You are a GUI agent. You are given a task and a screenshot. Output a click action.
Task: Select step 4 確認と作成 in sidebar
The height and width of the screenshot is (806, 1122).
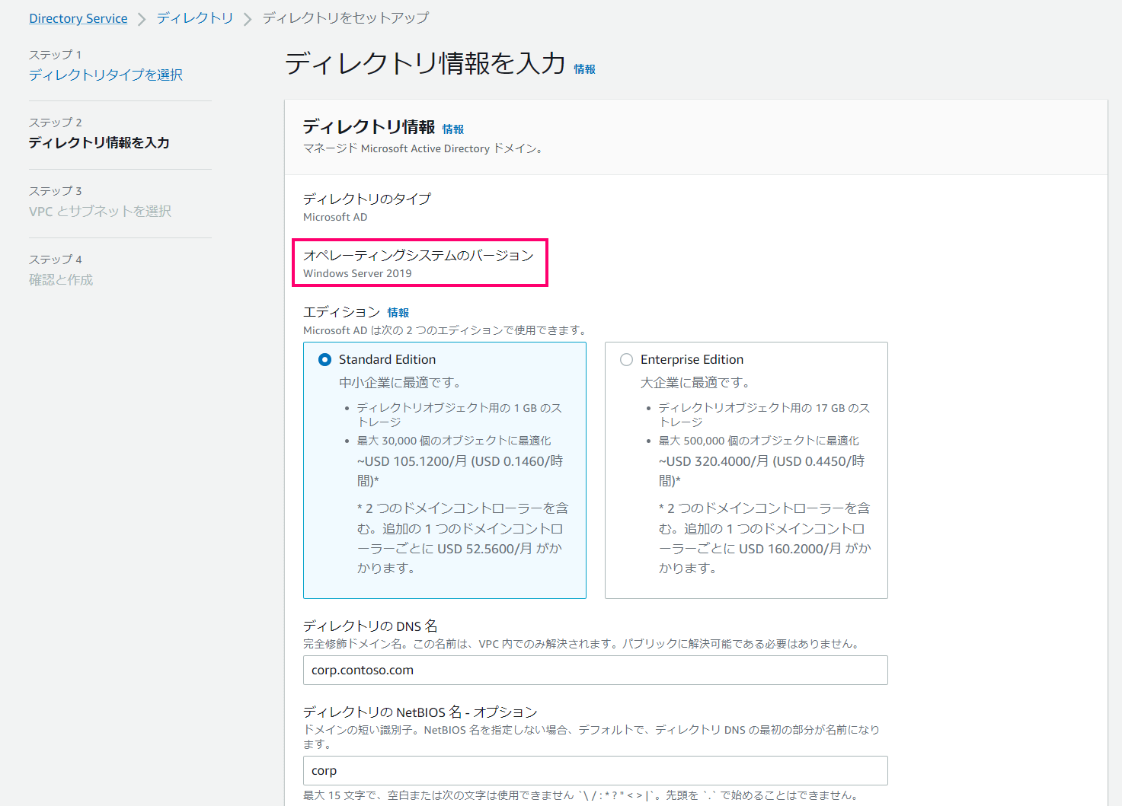click(x=61, y=279)
